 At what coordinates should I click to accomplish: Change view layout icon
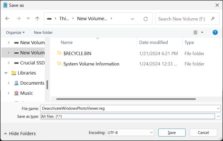(195, 33)
